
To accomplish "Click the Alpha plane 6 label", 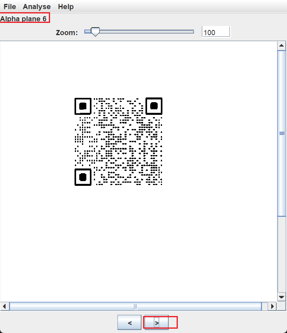I will pyautogui.click(x=23, y=19).
